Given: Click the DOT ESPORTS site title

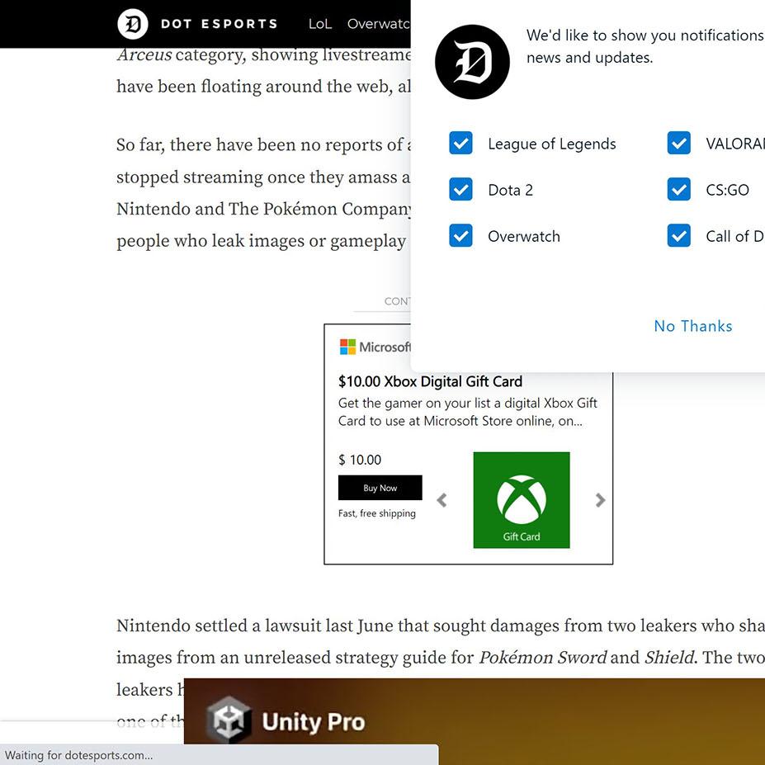Looking at the screenshot, I should [219, 24].
